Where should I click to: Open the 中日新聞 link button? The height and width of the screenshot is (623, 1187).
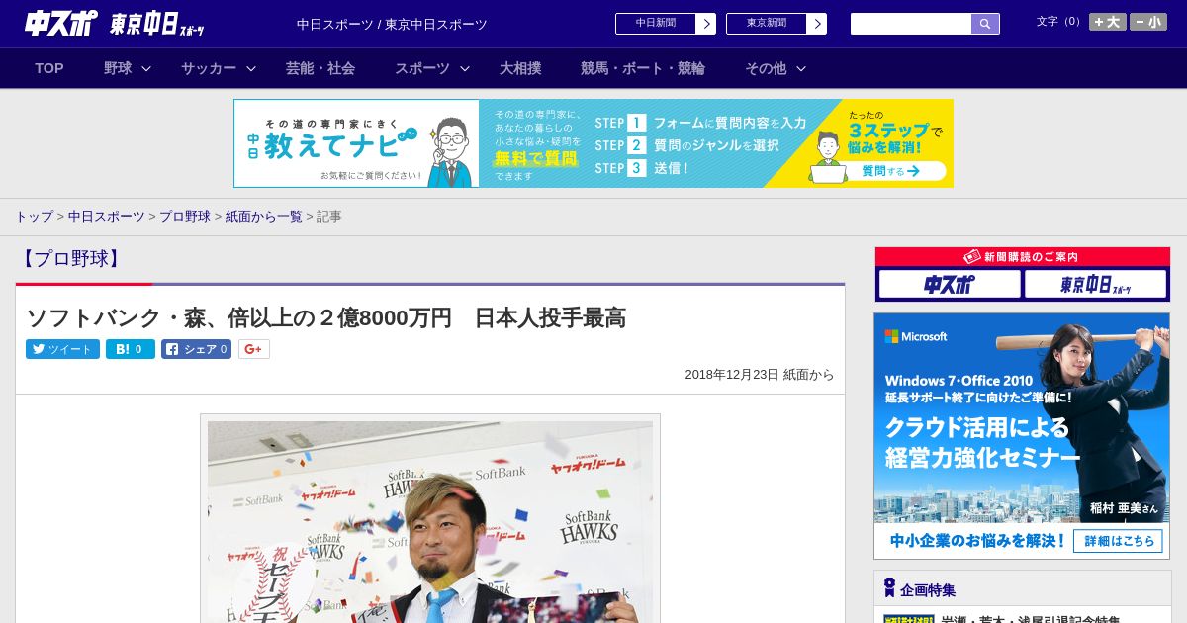[656, 24]
